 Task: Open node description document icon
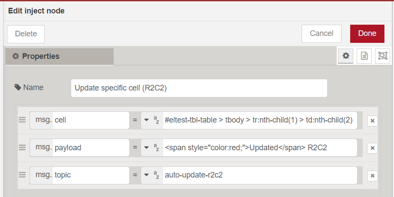click(x=364, y=56)
